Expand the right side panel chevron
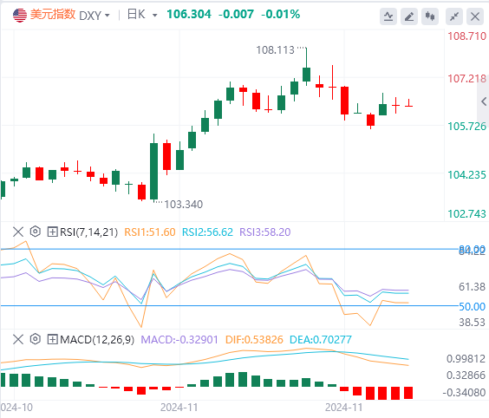 [484, 101]
